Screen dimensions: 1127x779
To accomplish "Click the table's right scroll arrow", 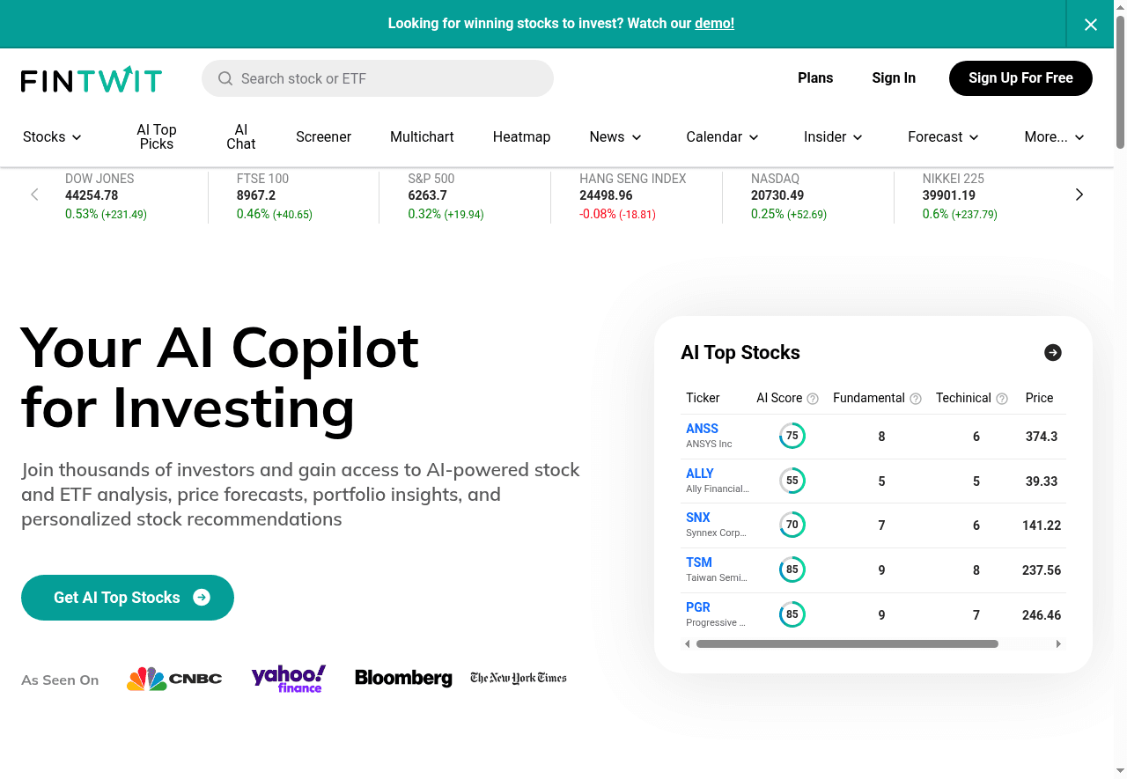I will [x=1058, y=644].
